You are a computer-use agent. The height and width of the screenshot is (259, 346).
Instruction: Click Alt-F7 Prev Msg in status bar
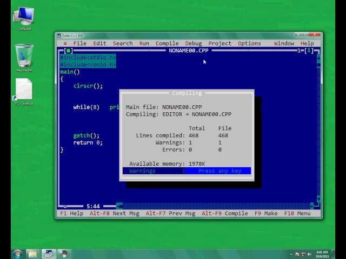click(x=170, y=214)
